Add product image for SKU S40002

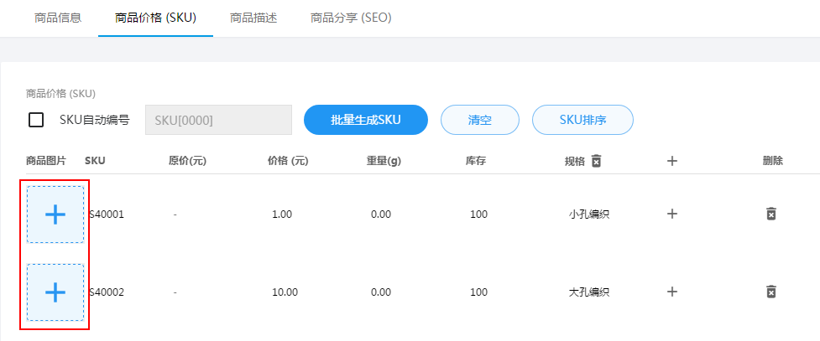[x=55, y=292]
